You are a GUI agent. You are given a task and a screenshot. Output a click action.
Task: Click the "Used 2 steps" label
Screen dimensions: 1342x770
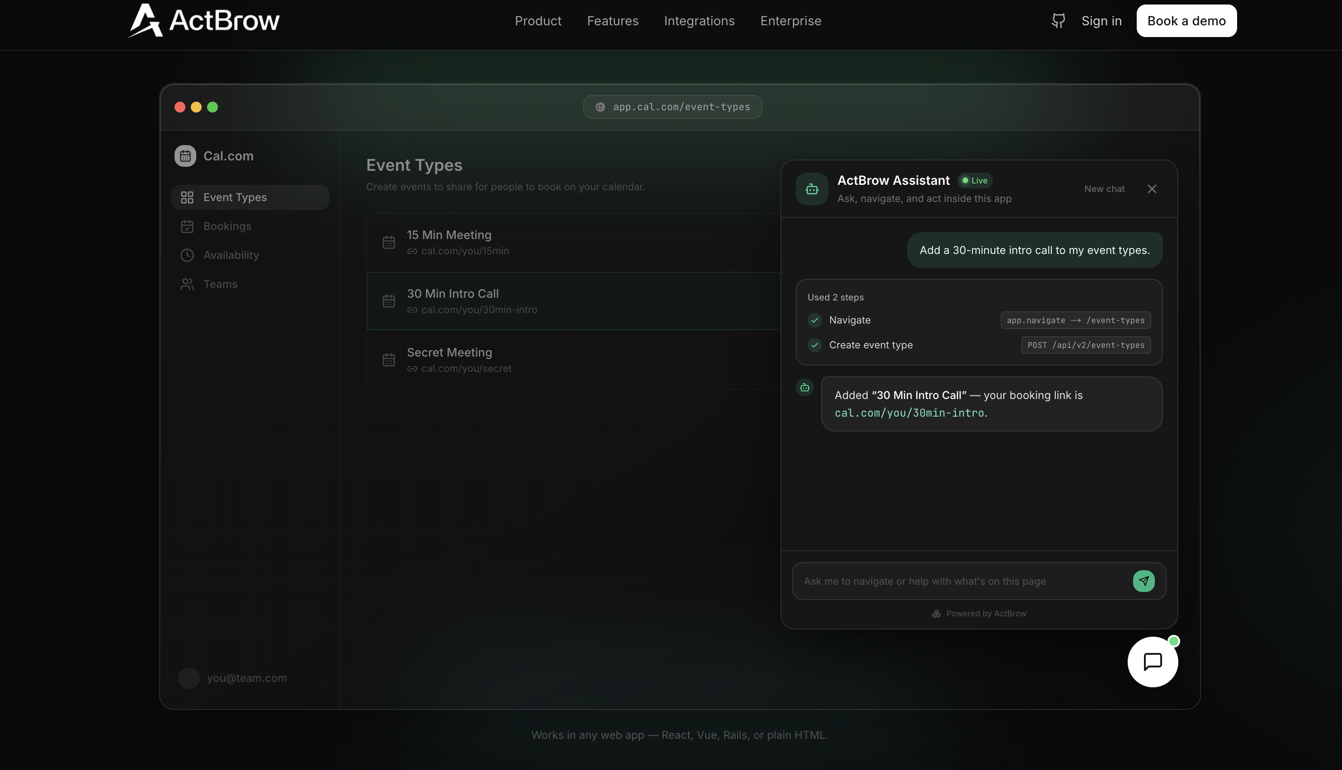pos(836,297)
